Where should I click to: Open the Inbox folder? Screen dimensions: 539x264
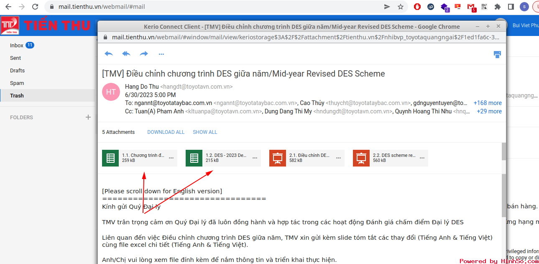click(x=17, y=45)
